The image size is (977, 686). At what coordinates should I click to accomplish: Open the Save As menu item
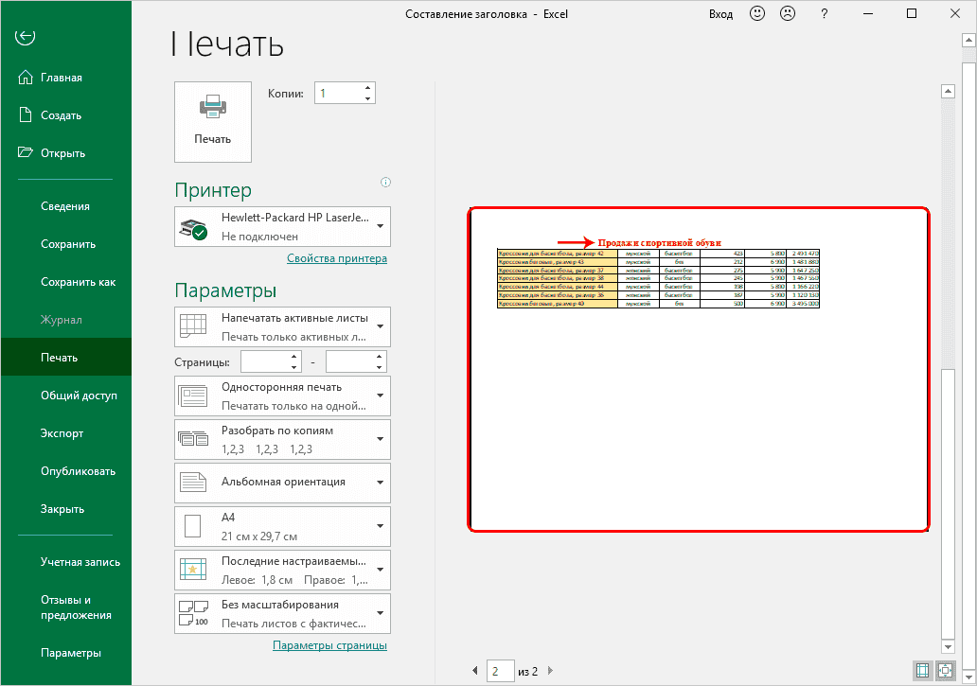[x=78, y=282]
